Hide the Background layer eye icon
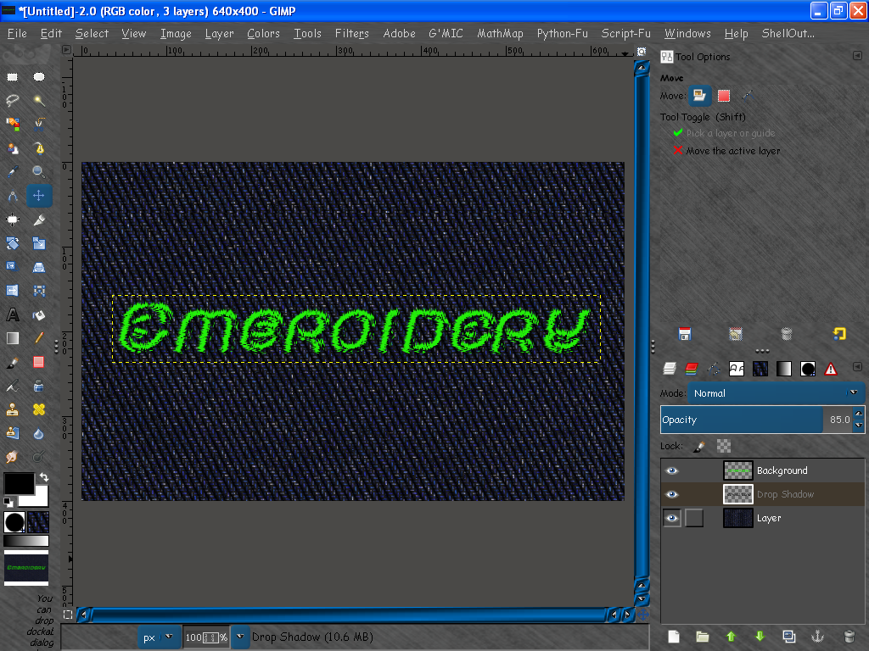Viewport: 869px width, 651px height. tap(672, 470)
